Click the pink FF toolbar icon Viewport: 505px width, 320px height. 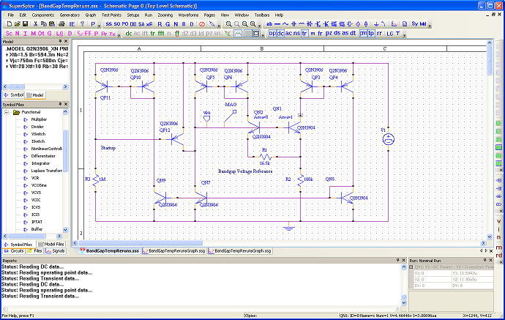88,34
